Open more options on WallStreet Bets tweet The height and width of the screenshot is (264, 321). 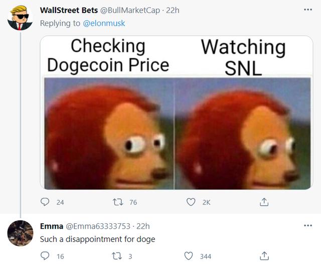click(x=308, y=10)
